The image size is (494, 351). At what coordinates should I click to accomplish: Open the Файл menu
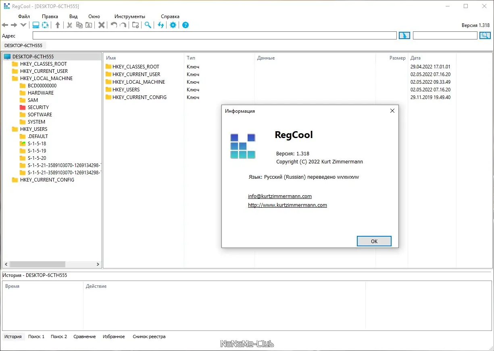point(24,17)
